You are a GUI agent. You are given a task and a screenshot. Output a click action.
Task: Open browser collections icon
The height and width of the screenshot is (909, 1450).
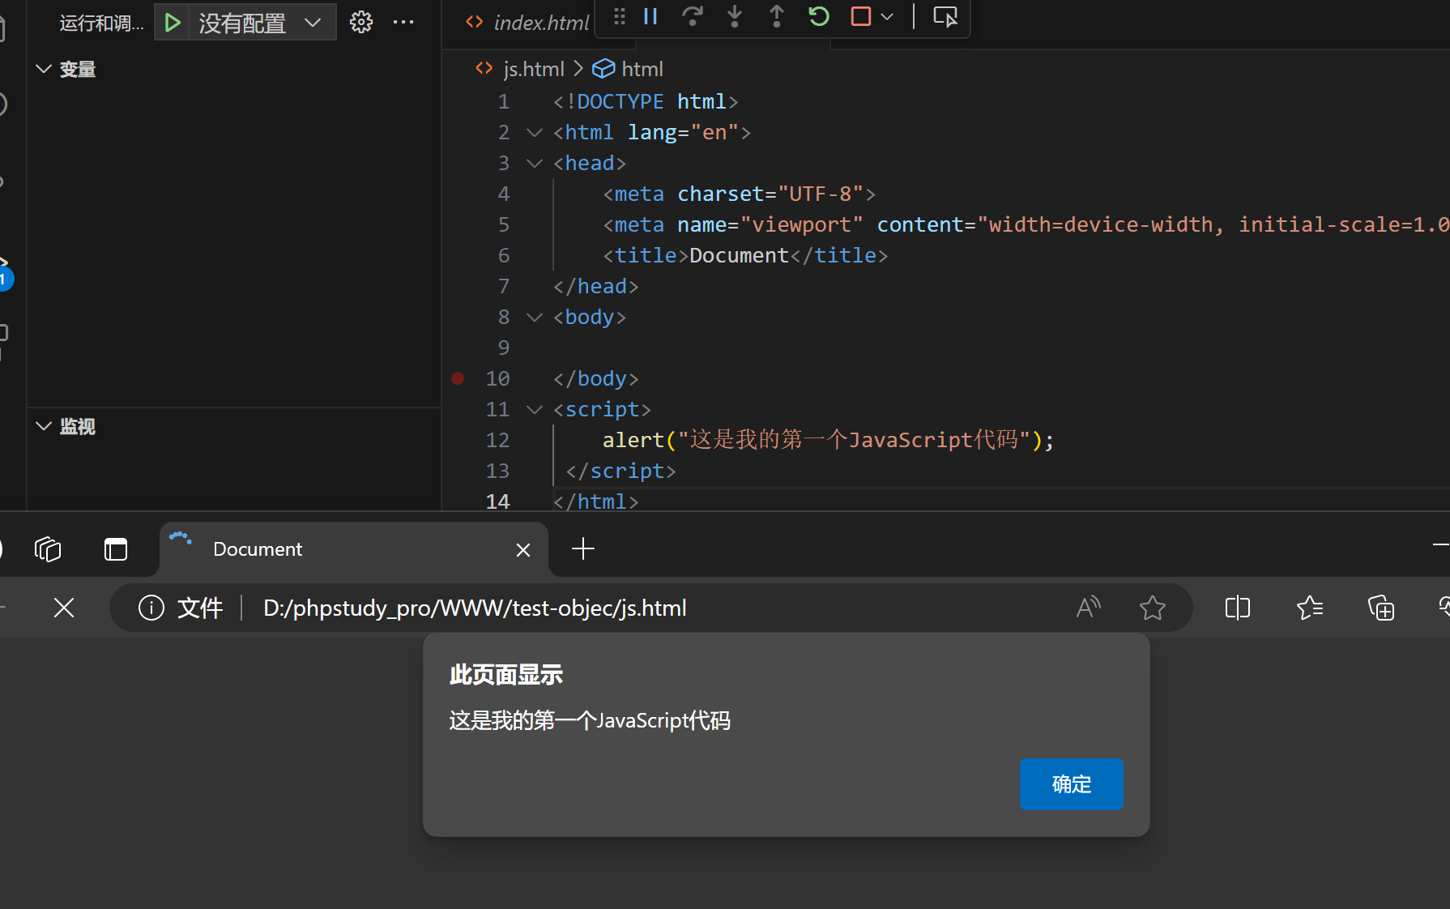coord(1381,608)
